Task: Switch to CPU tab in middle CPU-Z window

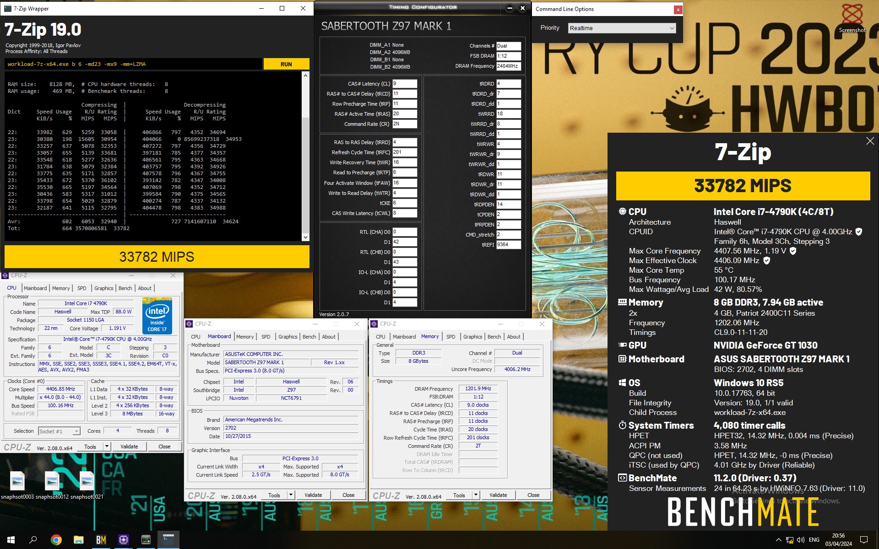Action: click(x=195, y=337)
